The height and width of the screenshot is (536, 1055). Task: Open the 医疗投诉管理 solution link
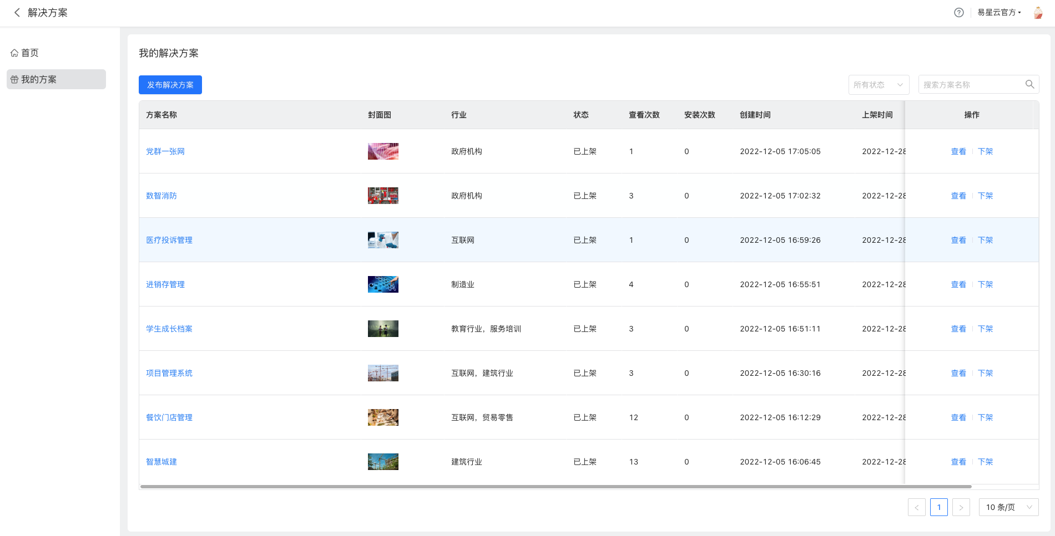(x=169, y=240)
